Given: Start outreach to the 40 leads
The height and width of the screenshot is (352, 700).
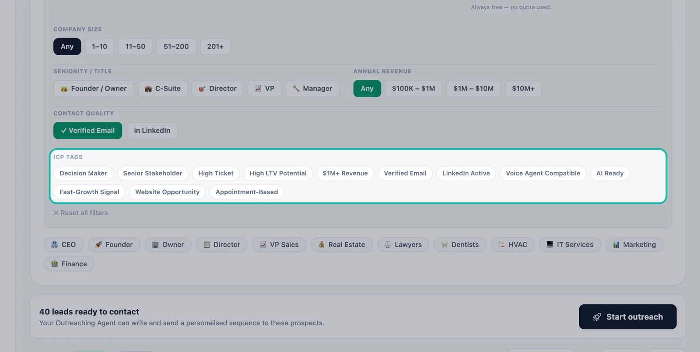Looking at the screenshot, I should 628,317.
